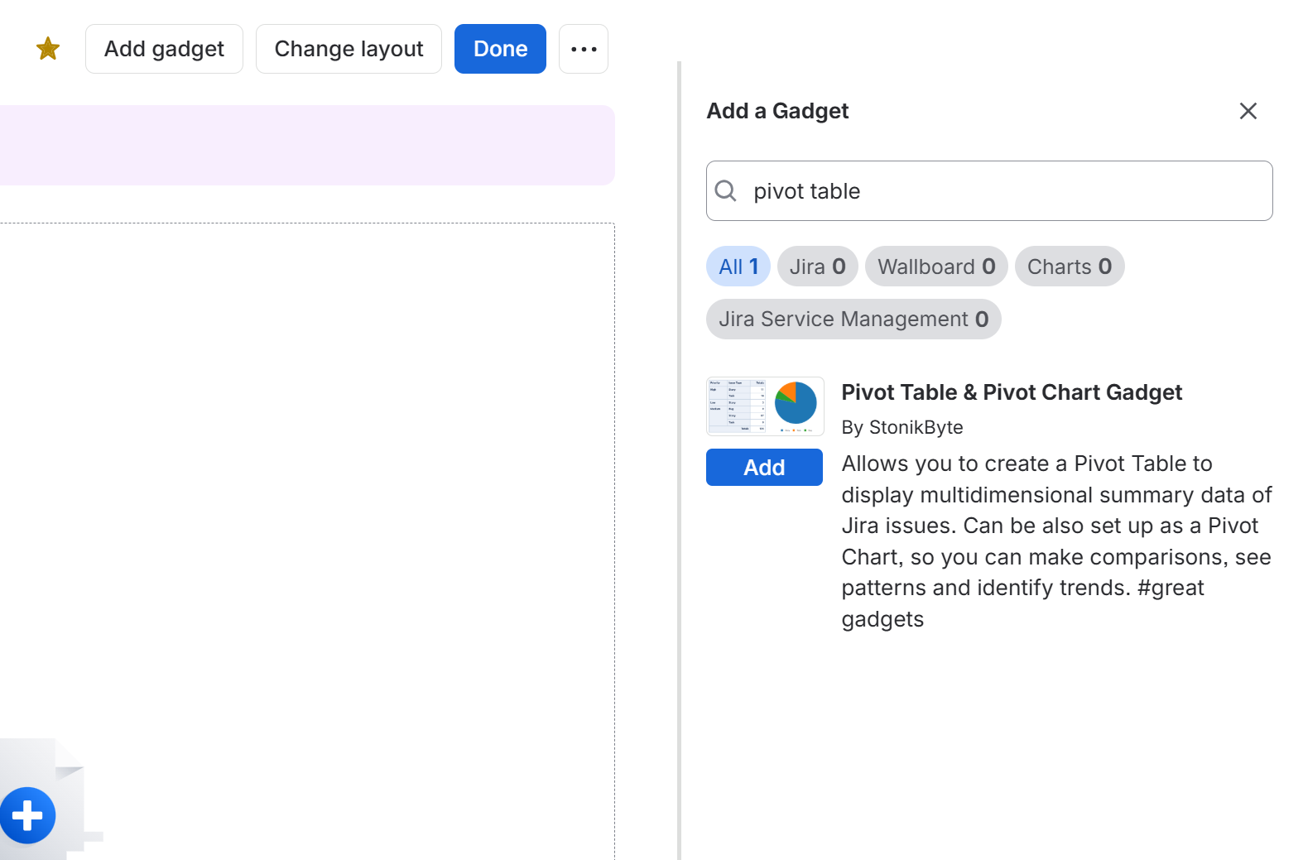Add the Pivot Table gadget
1303x860 pixels.
click(x=764, y=468)
